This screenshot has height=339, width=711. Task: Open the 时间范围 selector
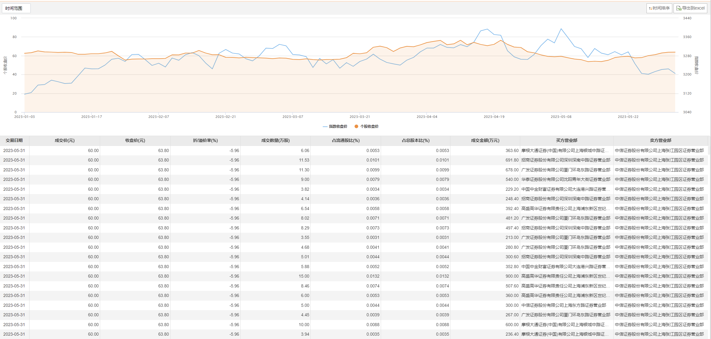(16, 8)
